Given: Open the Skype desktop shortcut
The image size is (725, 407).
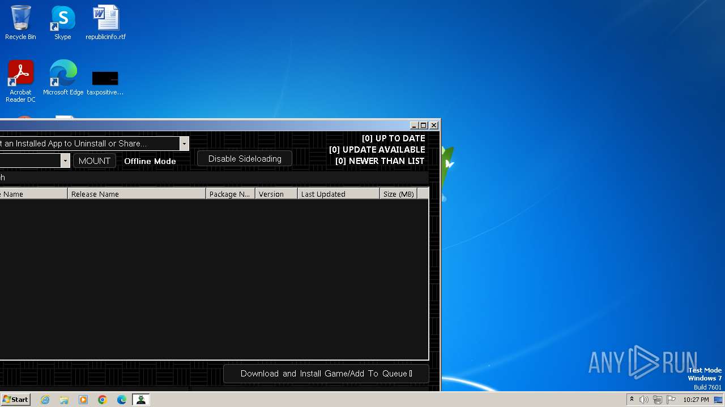Looking at the screenshot, I should [62, 23].
